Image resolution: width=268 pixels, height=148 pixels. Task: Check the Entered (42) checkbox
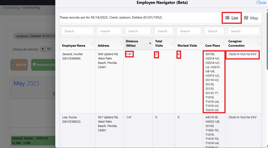(34, 64)
